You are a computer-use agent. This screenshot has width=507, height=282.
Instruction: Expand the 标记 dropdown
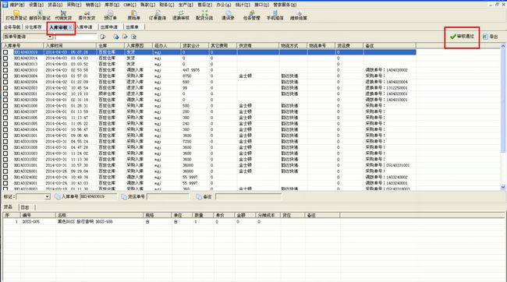pos(48,197)
